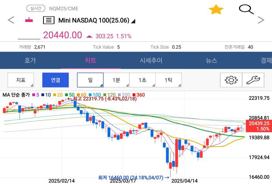272x184 pixels.
Task: Select the 일 daily period dropdown
Action: click(x=90, y=80)
